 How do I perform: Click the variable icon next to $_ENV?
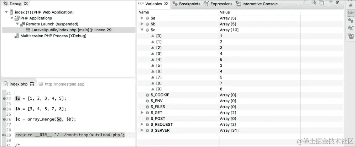(x=147, y=101)
